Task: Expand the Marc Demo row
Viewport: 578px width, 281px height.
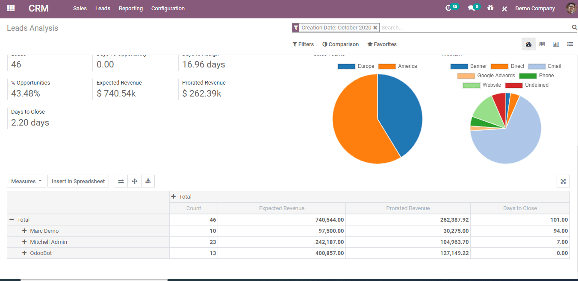Action: click(25, 231)
